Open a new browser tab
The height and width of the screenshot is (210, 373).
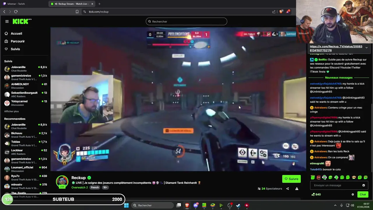(99, 4)
